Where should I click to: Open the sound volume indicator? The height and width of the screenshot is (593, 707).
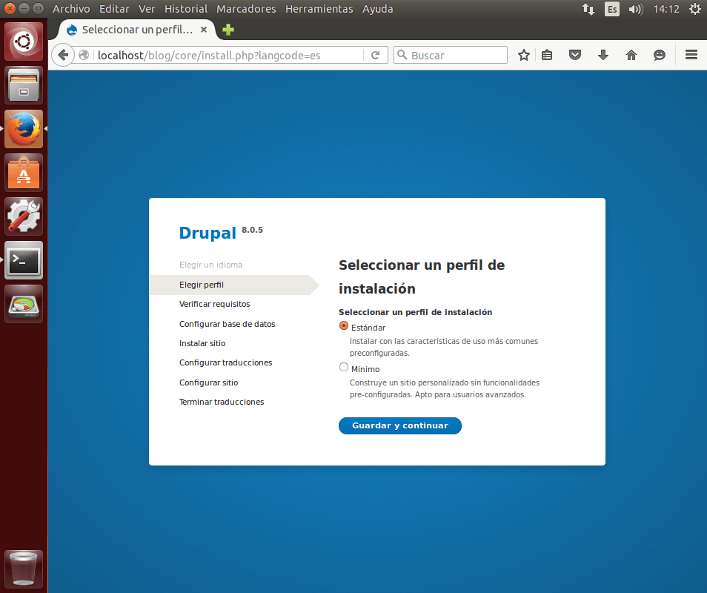(x=635, y=9)
